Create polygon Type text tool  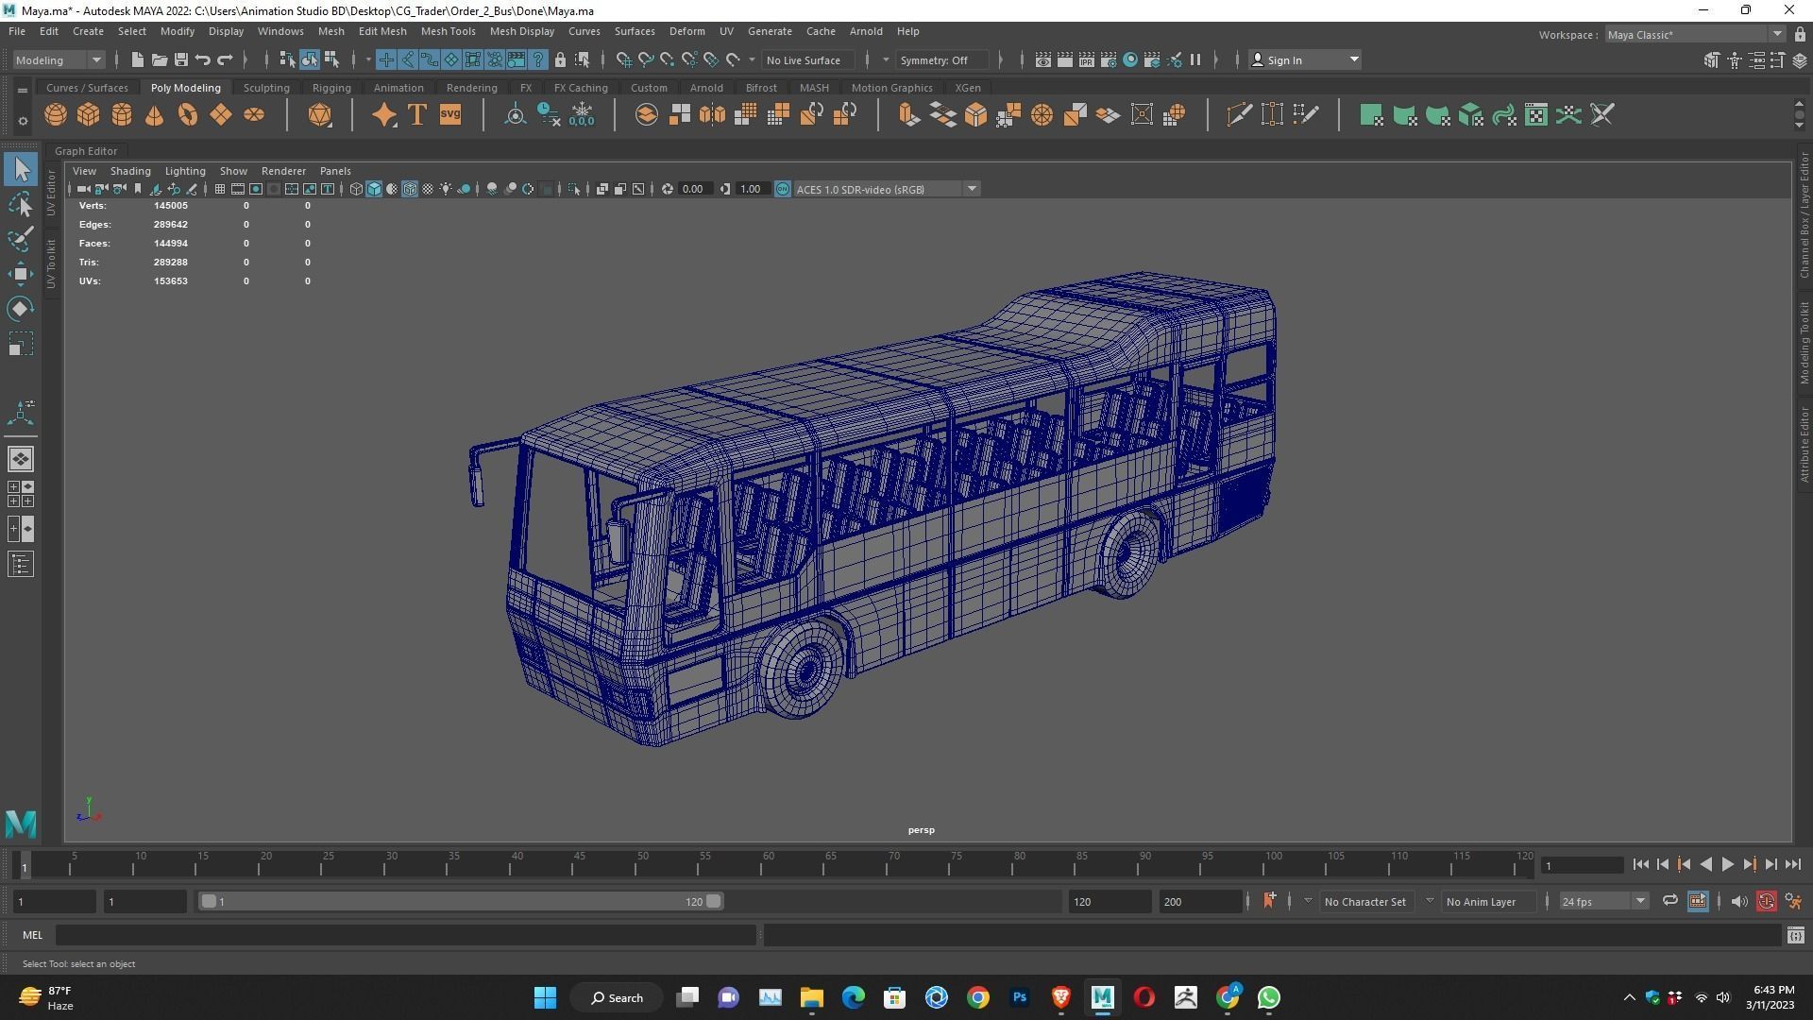pyautogui.click(x=416, y=115)
